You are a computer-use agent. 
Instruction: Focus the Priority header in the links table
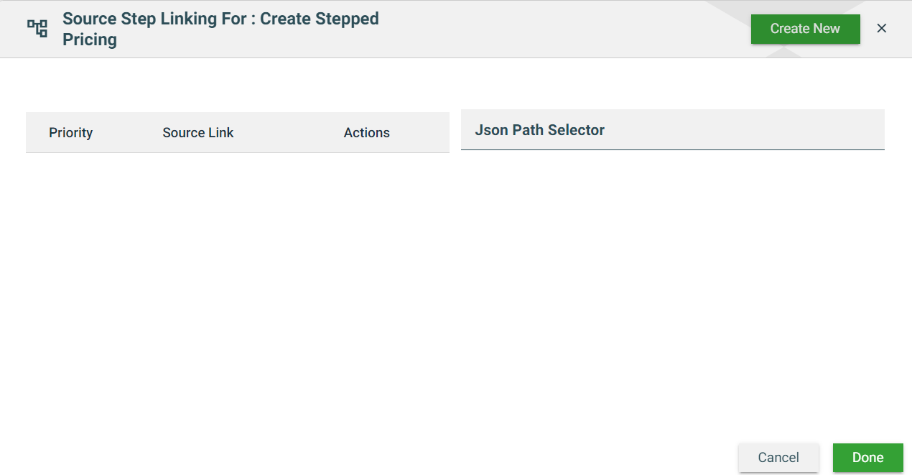click(x=70, y=133)
